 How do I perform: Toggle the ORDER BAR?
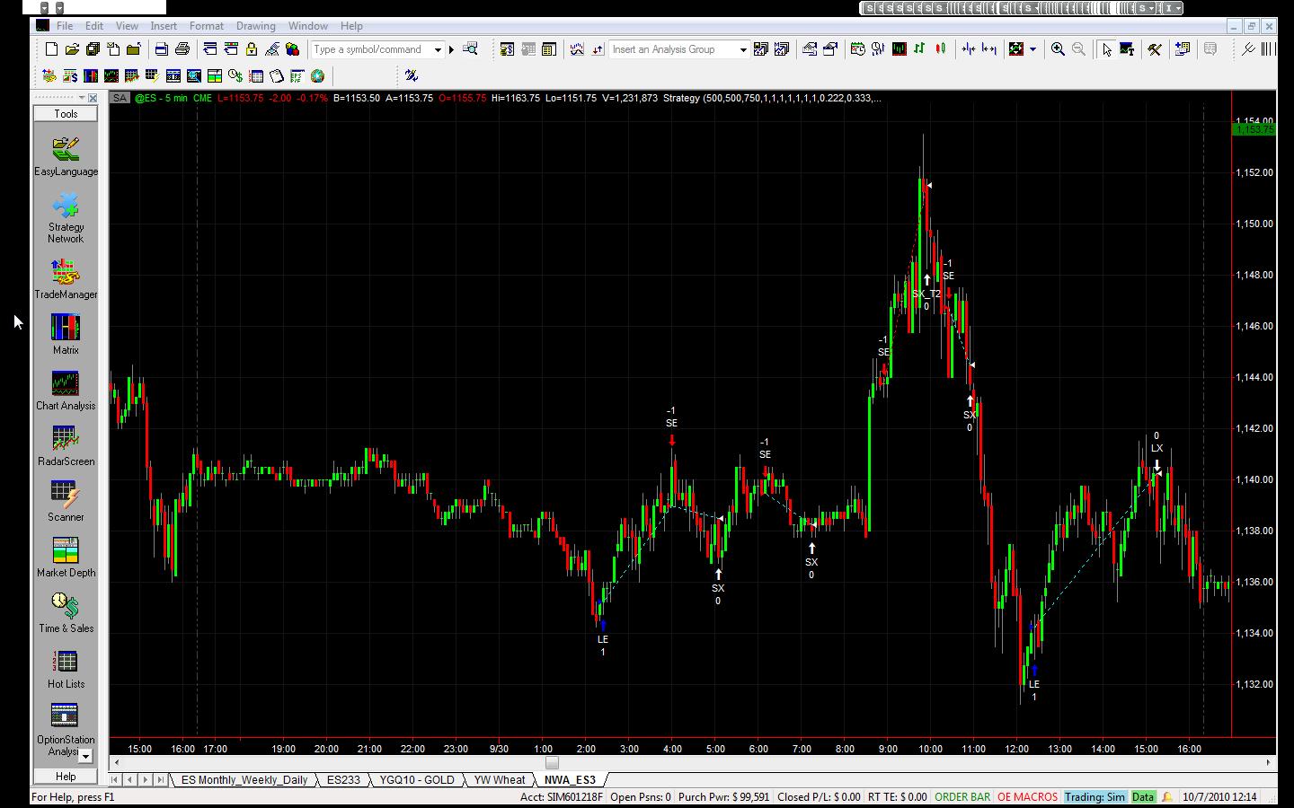[x=962, y=797]
